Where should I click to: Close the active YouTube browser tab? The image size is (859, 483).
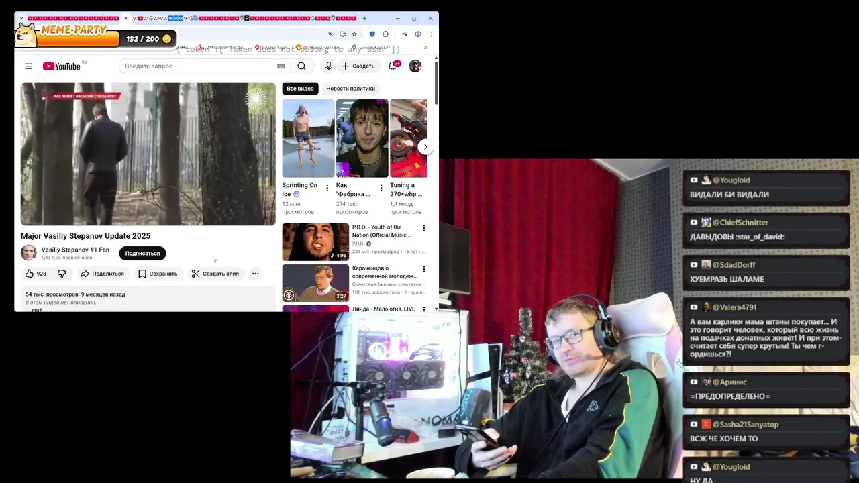(125, 19)
